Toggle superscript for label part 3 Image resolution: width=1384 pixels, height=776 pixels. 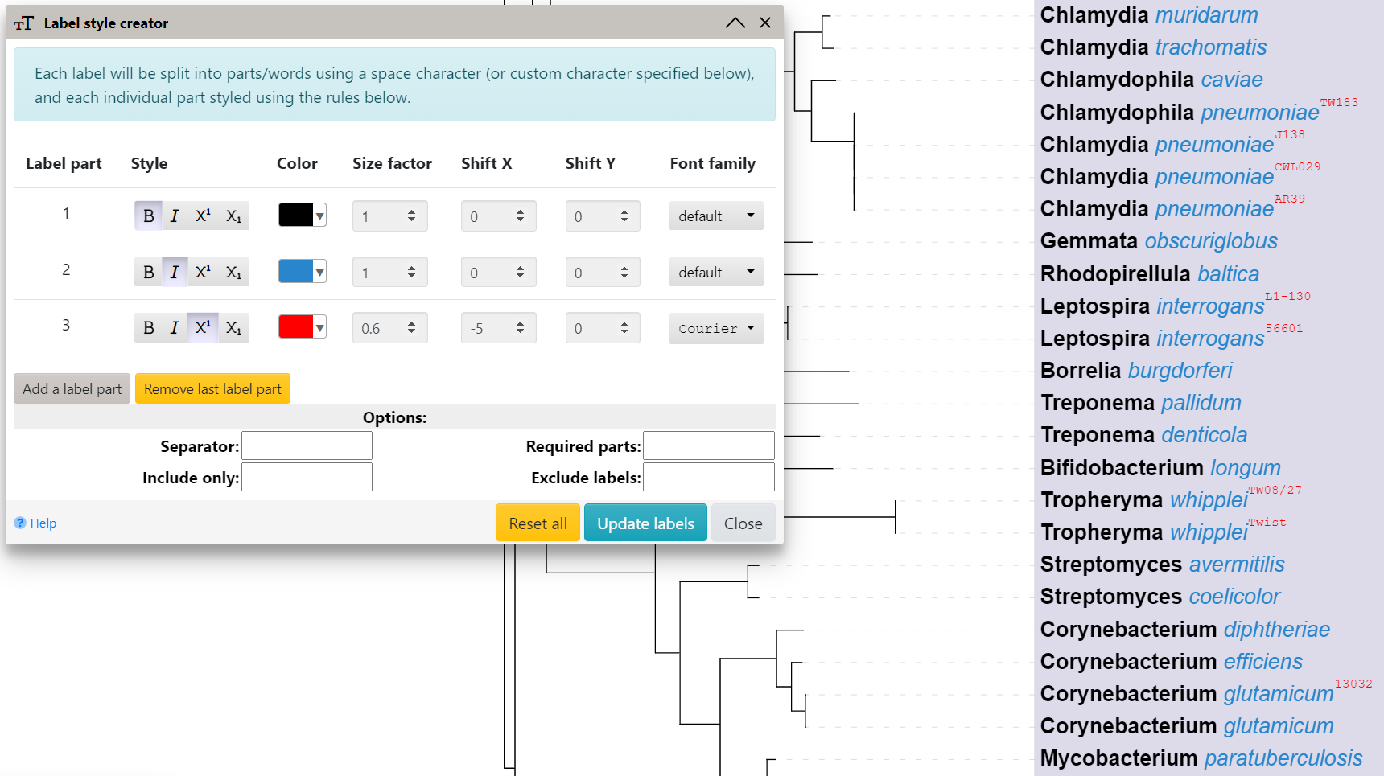[x=203, y=328]
